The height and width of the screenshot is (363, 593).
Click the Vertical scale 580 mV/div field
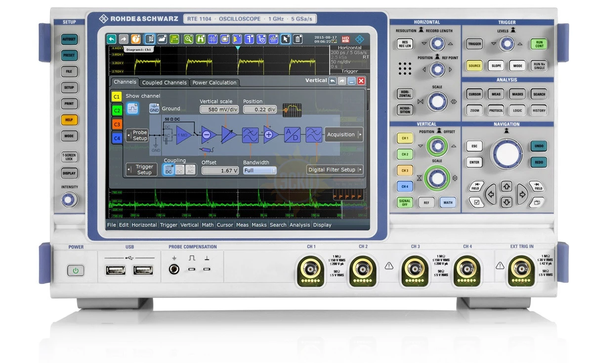click(219, 110)
